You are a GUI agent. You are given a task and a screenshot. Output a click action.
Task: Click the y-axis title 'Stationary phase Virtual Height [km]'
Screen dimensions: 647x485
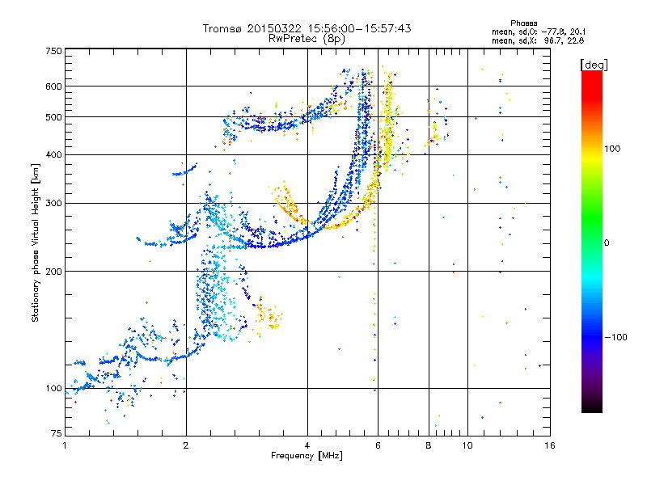click(36, 242)
